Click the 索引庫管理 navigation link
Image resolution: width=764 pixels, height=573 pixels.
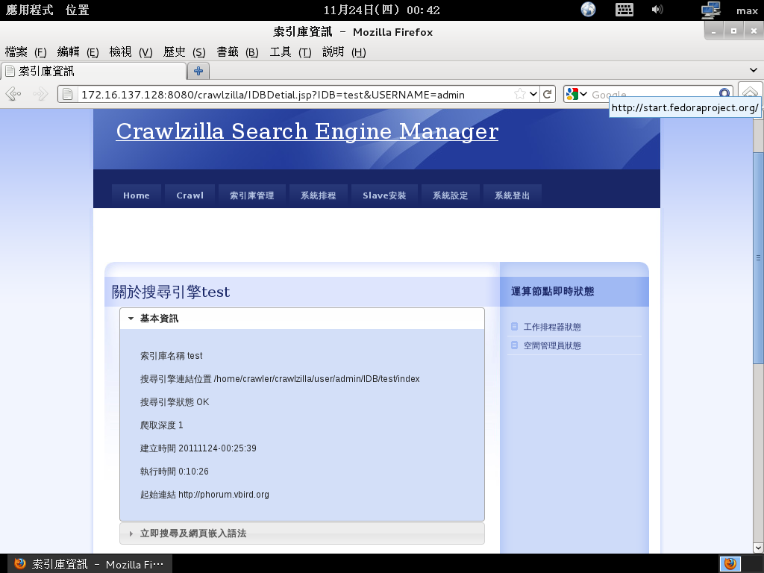(251, 195)
